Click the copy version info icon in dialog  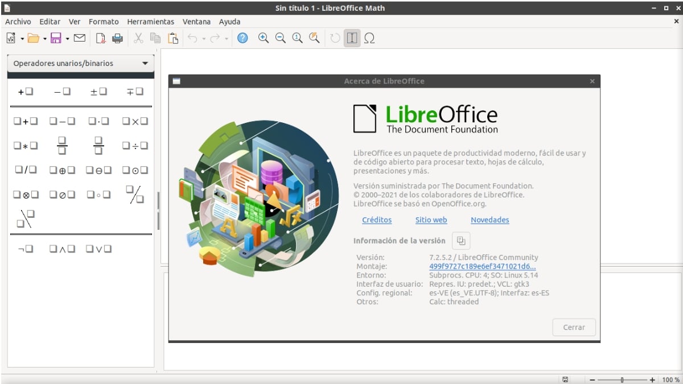click(460, 241)
